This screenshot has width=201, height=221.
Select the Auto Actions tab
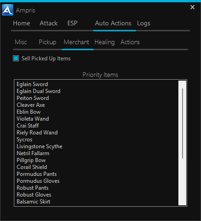click(113, 23)
